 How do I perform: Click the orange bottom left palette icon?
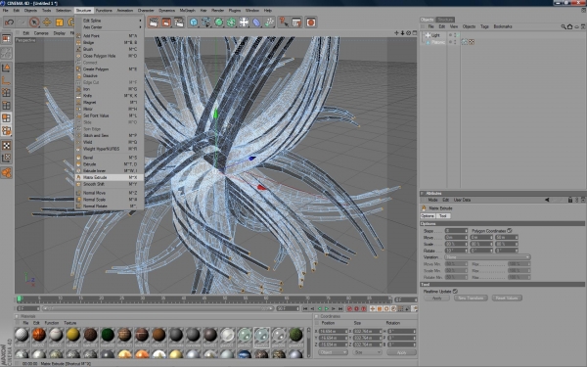(x=7, y=172)
